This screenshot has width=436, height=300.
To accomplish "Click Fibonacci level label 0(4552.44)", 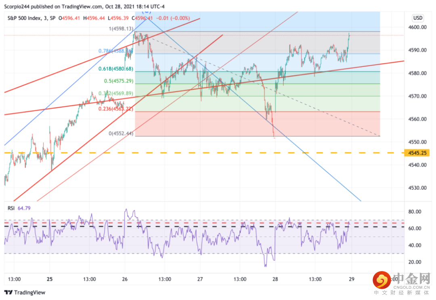I will [x=121, y=134].
